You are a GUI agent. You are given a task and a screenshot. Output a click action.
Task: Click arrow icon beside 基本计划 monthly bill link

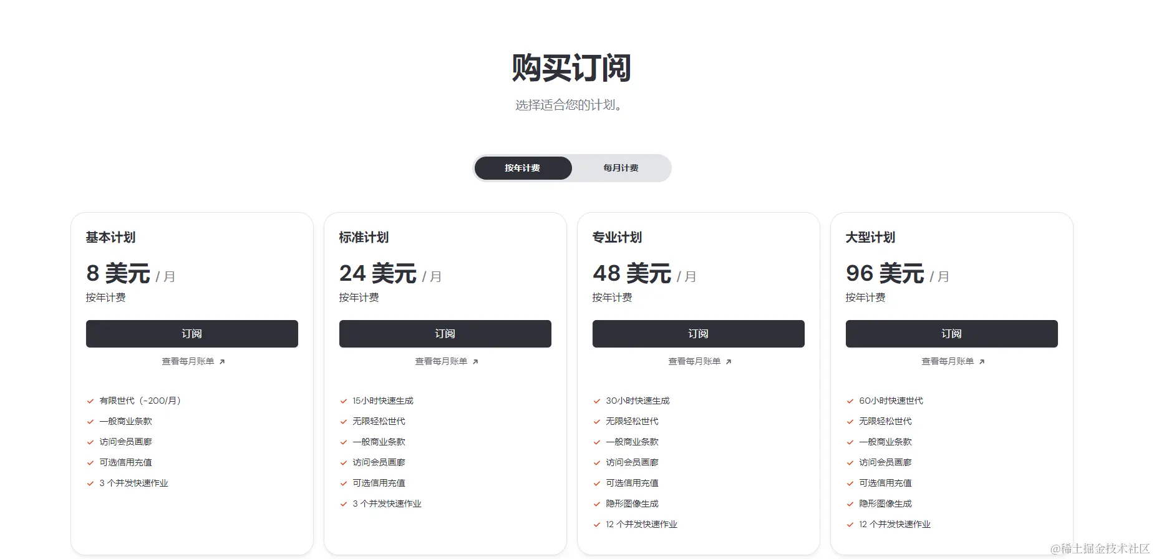[222, 362]
